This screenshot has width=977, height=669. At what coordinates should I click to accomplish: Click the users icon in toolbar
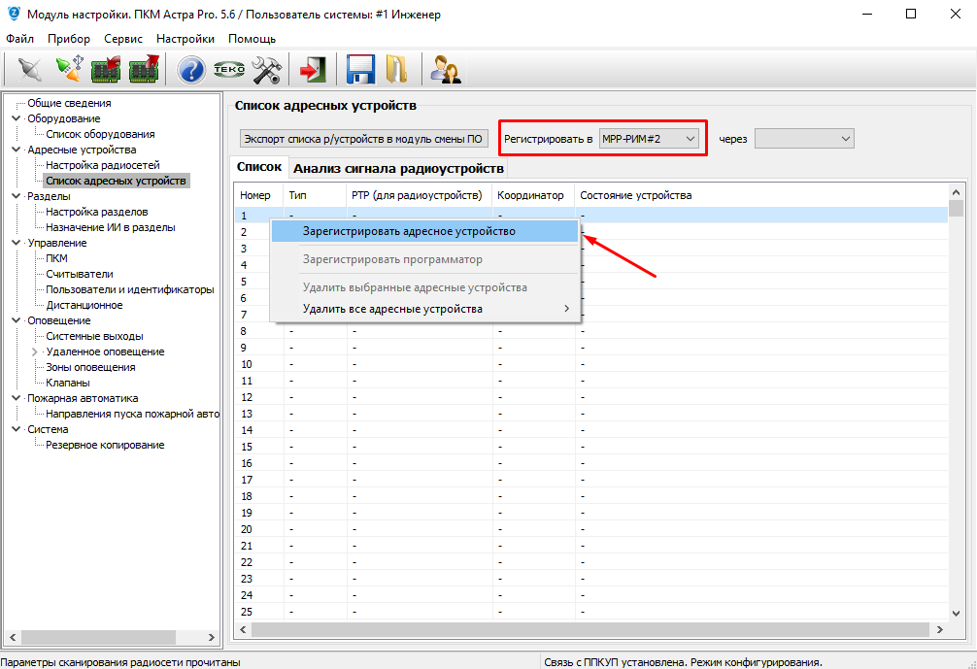click(x=446, y=70)
